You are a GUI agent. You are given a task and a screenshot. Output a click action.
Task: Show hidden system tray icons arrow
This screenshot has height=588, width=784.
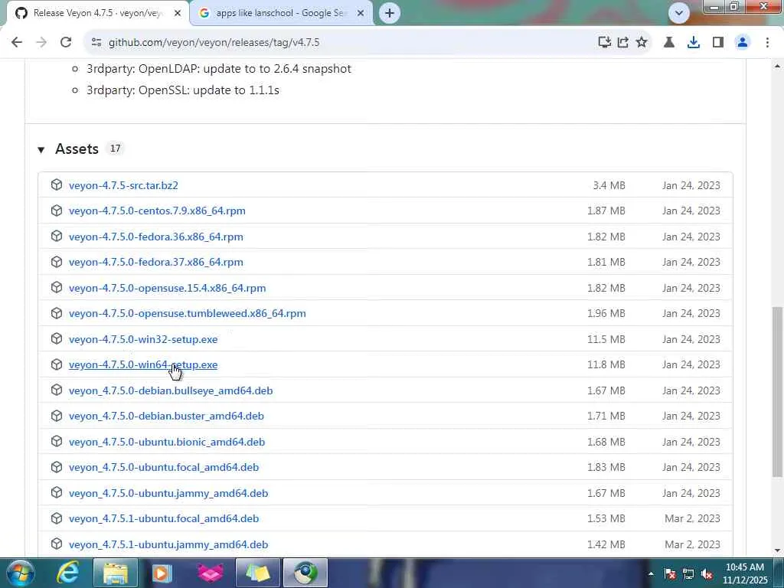pyautogui.click(x=651, y=573)
